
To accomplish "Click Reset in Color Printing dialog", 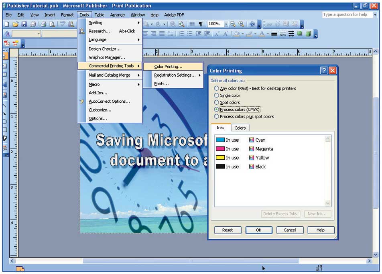I will (228, 230).
